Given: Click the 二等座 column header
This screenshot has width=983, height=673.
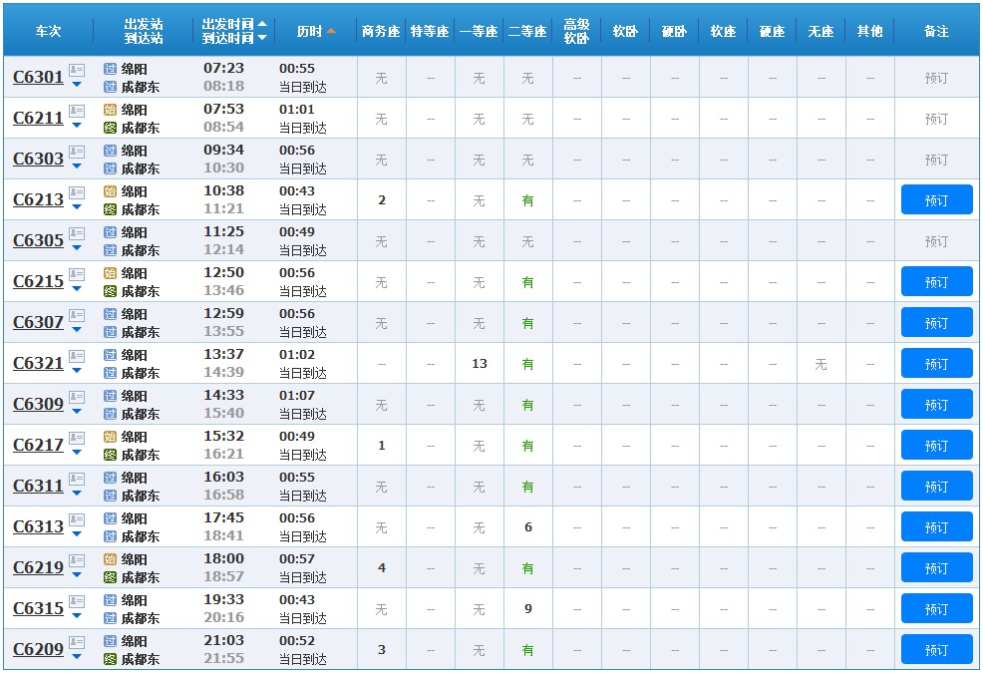Looking at the screenshot, I should click(527, 31).
